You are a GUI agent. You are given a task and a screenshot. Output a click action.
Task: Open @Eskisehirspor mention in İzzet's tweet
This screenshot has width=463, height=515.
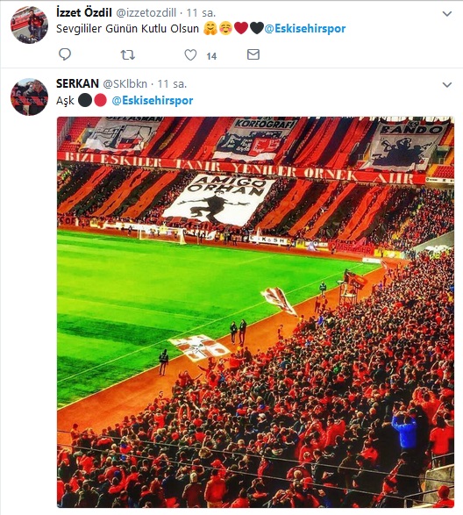pyautogui.click(x=305, y=29)
